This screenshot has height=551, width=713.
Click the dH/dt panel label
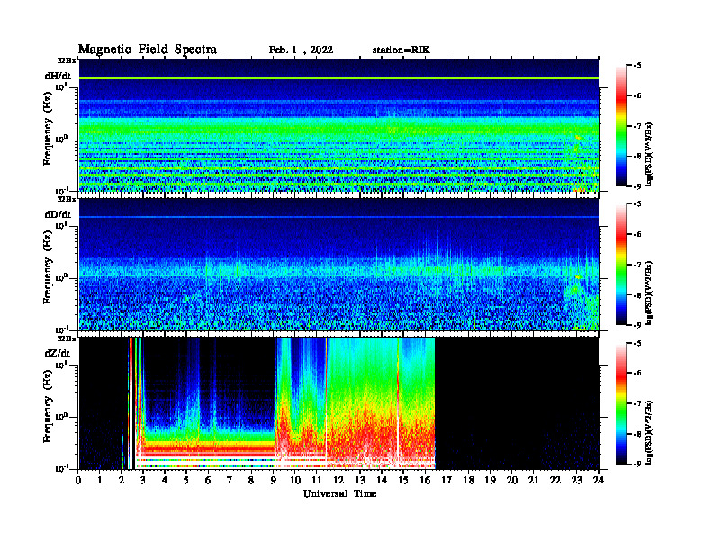pyautogui.click(x=58, y=76)
